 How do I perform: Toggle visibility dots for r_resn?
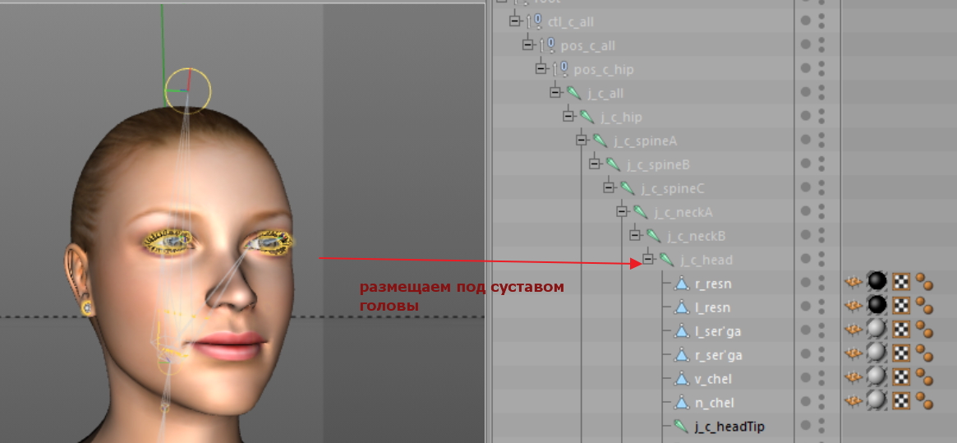click(821, 284)
